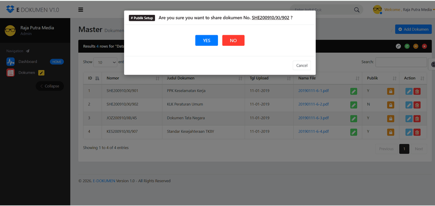Sort table by Nama File column
Viewport: 435px width, 206px height.
(x=328, y=78)
